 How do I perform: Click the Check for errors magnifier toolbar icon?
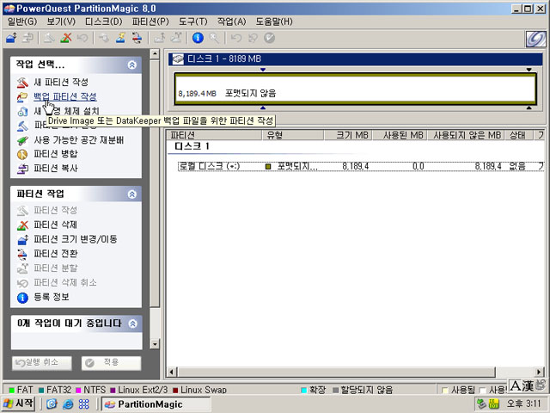pyautogui.click(x=214, y=38)
